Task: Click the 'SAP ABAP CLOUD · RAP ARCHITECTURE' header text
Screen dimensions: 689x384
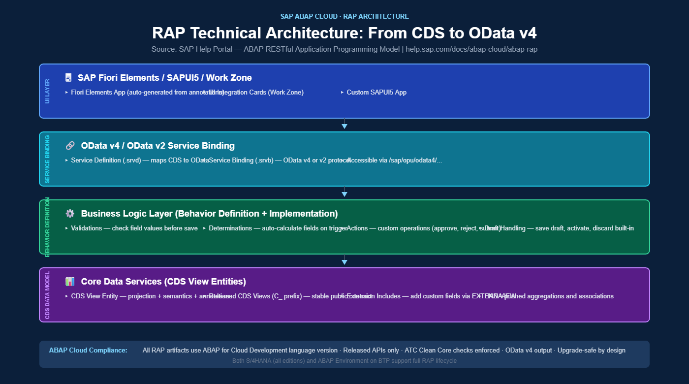Action: 344,16
